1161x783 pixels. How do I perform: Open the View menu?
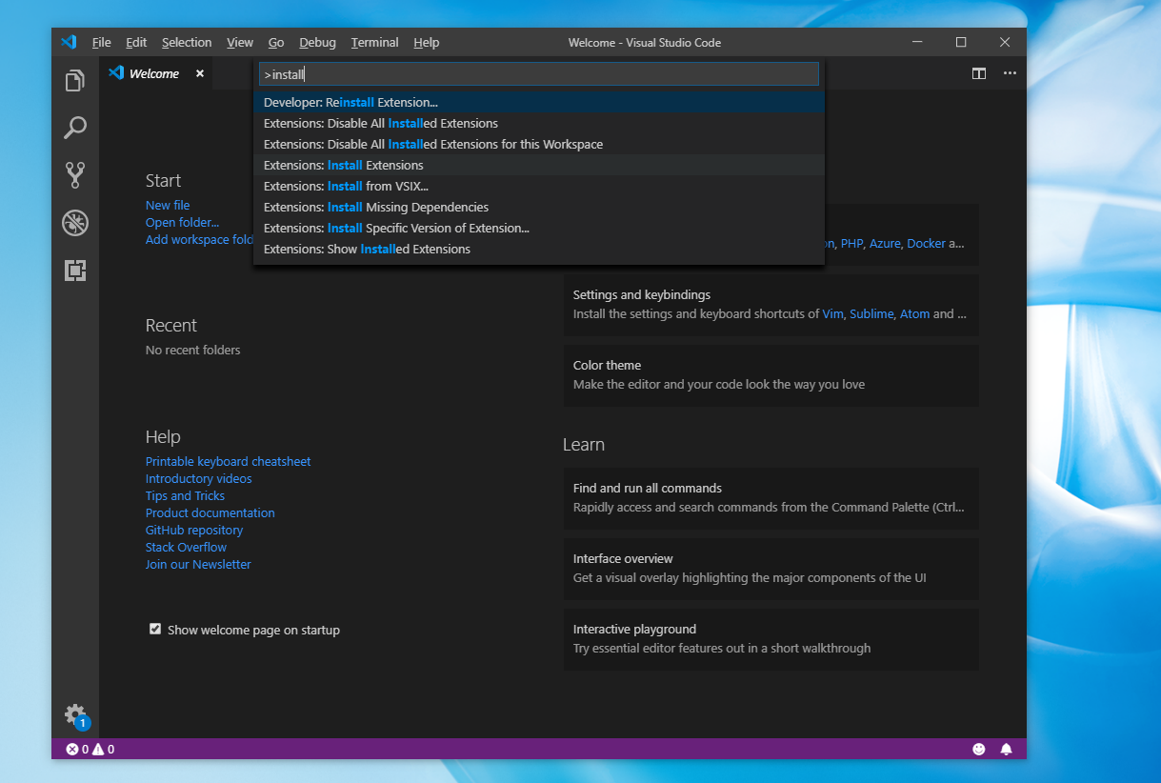[x=240, y=42]
